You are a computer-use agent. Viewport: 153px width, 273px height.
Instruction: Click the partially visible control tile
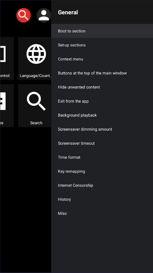tap(7, 59)
